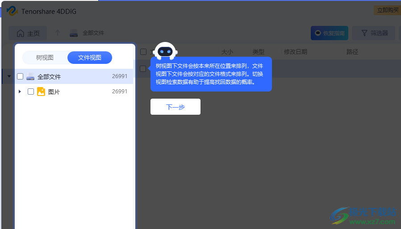
Task: Click the up-arrow navigate icon
Action: (58, 33)
